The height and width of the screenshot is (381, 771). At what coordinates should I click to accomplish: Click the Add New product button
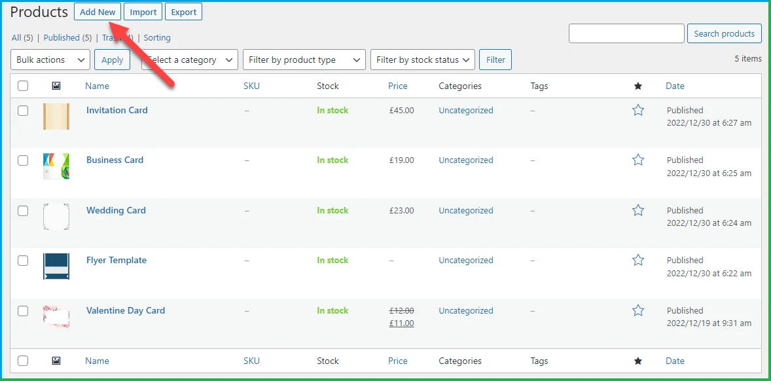coord(98,12)
